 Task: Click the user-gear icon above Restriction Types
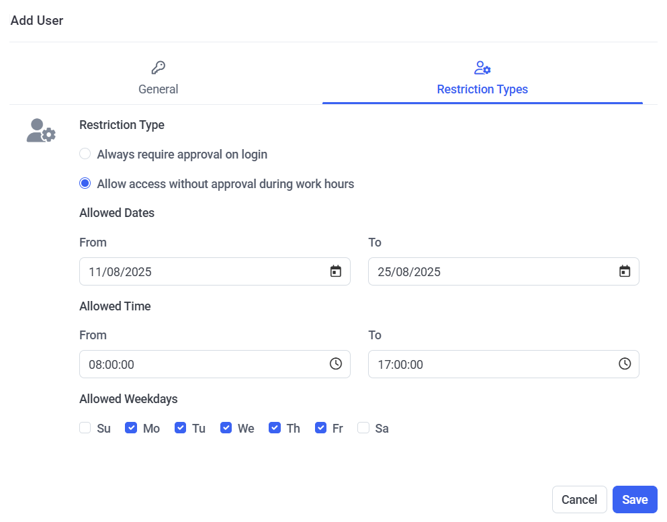[482, 68]
